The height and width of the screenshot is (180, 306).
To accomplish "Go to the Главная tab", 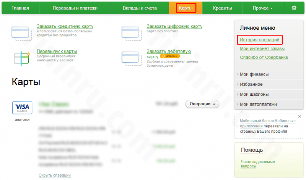I will (20, 8).
